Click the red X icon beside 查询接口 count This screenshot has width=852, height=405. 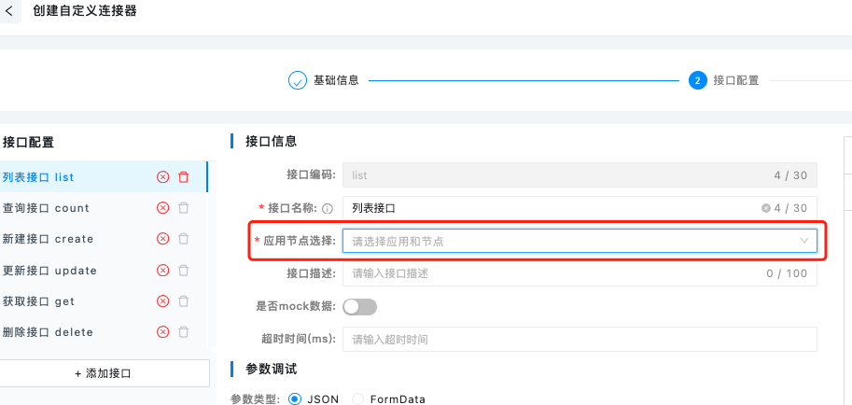point(162,208)
